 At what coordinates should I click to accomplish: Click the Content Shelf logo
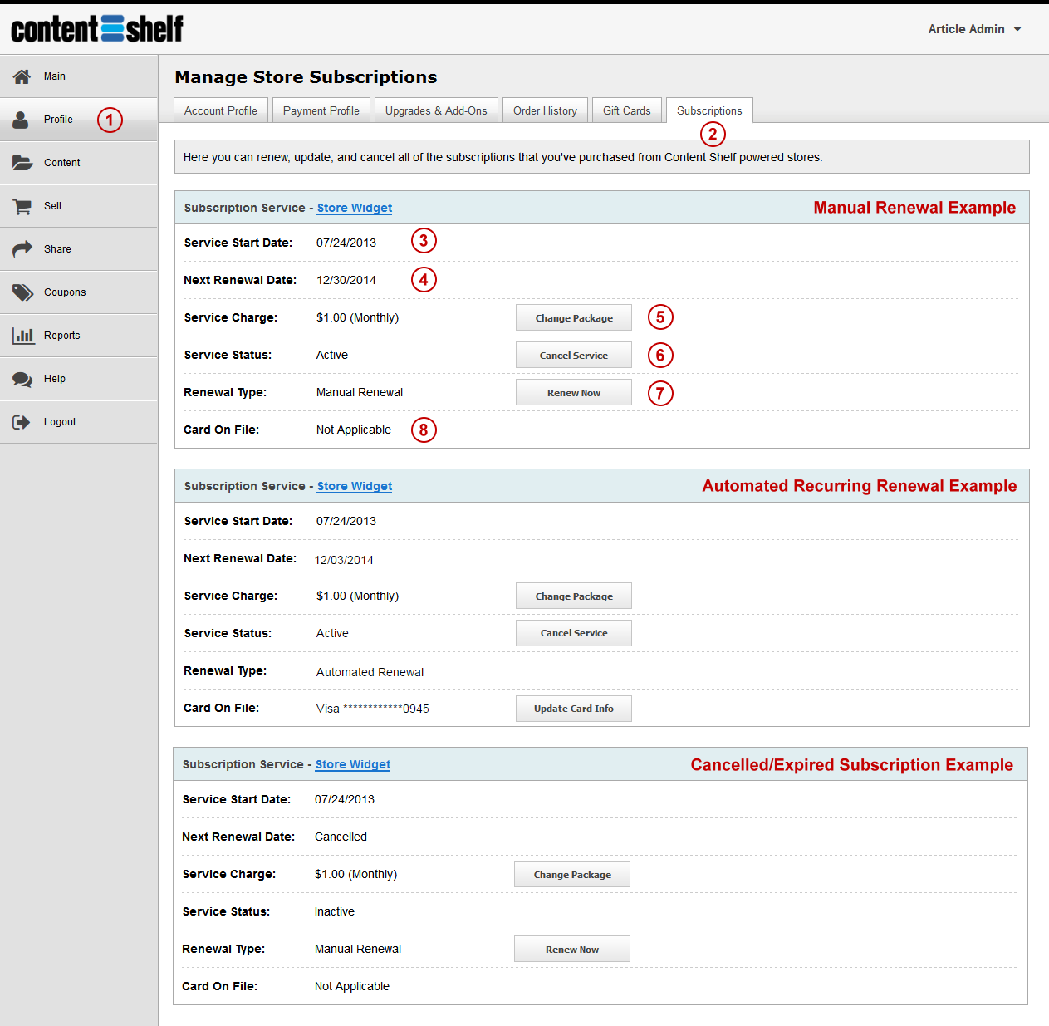tap(97, 29)
